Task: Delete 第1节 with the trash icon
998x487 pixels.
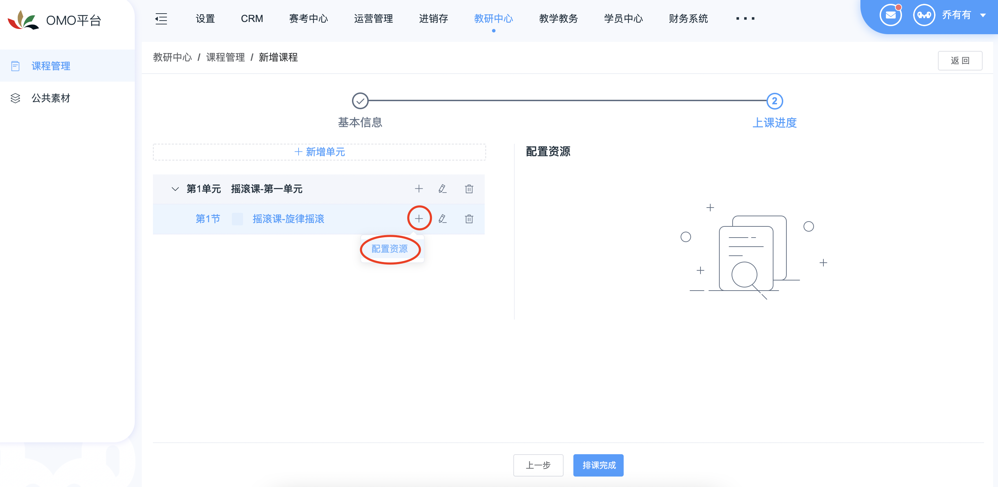Action: point(469,219)
